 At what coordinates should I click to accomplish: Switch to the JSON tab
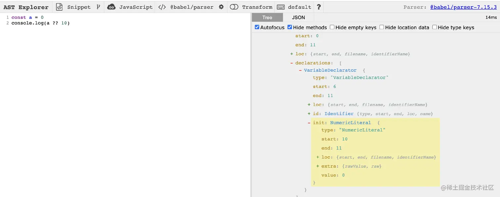pyautogui.click(x=298, y=17)
